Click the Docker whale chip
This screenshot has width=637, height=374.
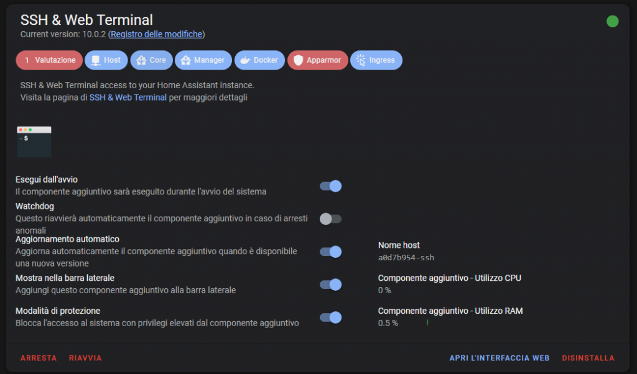click(x=259, y=60)
